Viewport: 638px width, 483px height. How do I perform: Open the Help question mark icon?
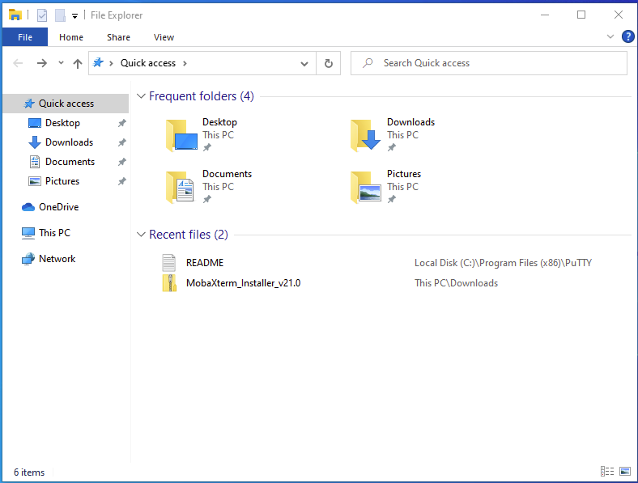point(627,36)
